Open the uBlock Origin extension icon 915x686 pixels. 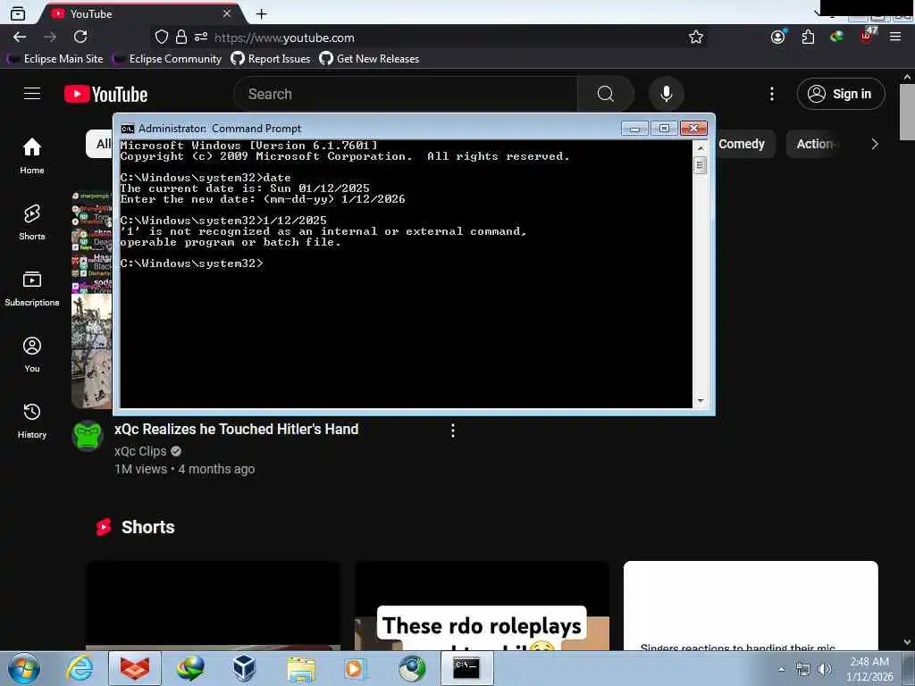[x=866, y=36]
